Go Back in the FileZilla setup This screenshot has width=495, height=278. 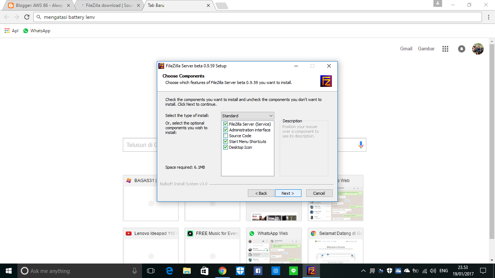click(x=261, y=193)
